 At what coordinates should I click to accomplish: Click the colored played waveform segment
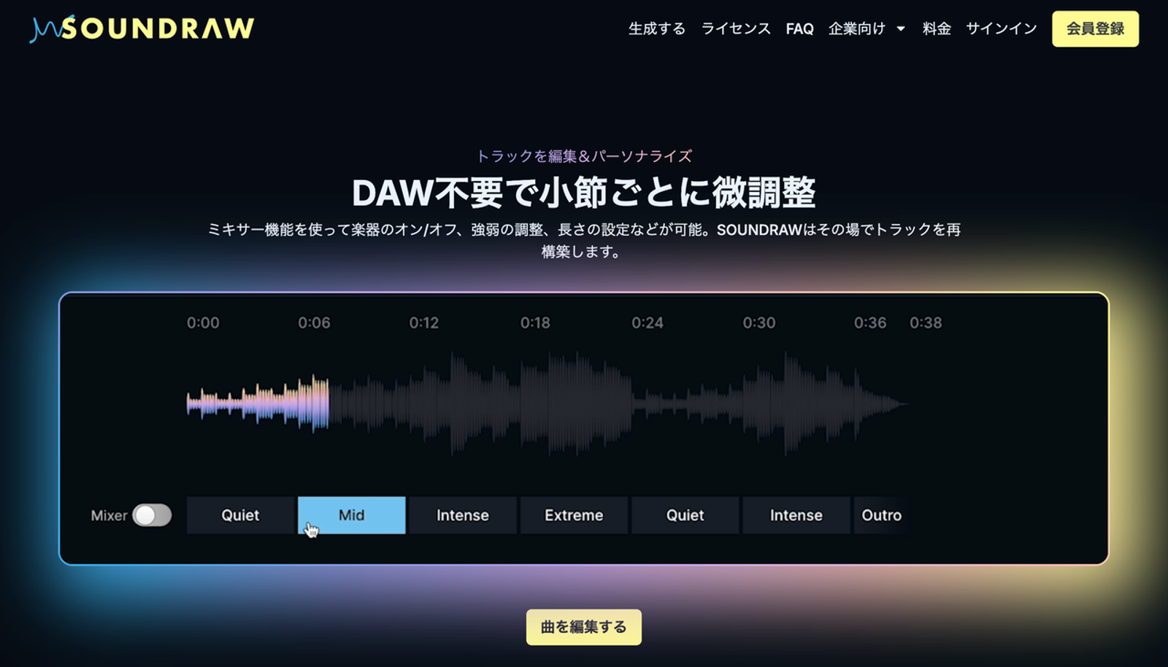click(258, 404)
